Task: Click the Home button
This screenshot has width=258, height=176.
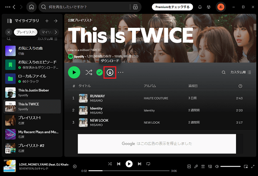Action: (31, 7)
